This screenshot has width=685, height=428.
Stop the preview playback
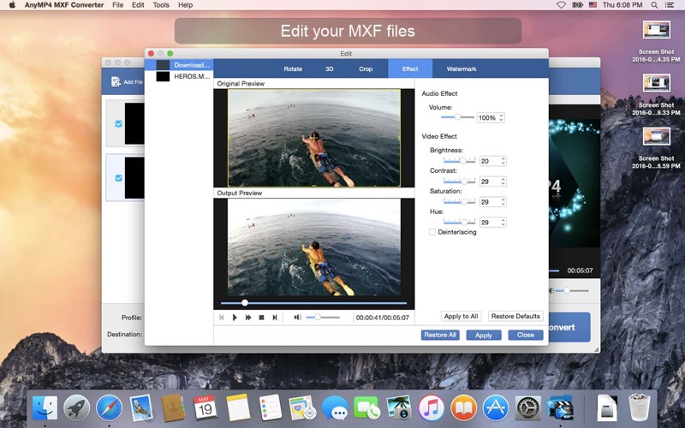tap(261, 318)
